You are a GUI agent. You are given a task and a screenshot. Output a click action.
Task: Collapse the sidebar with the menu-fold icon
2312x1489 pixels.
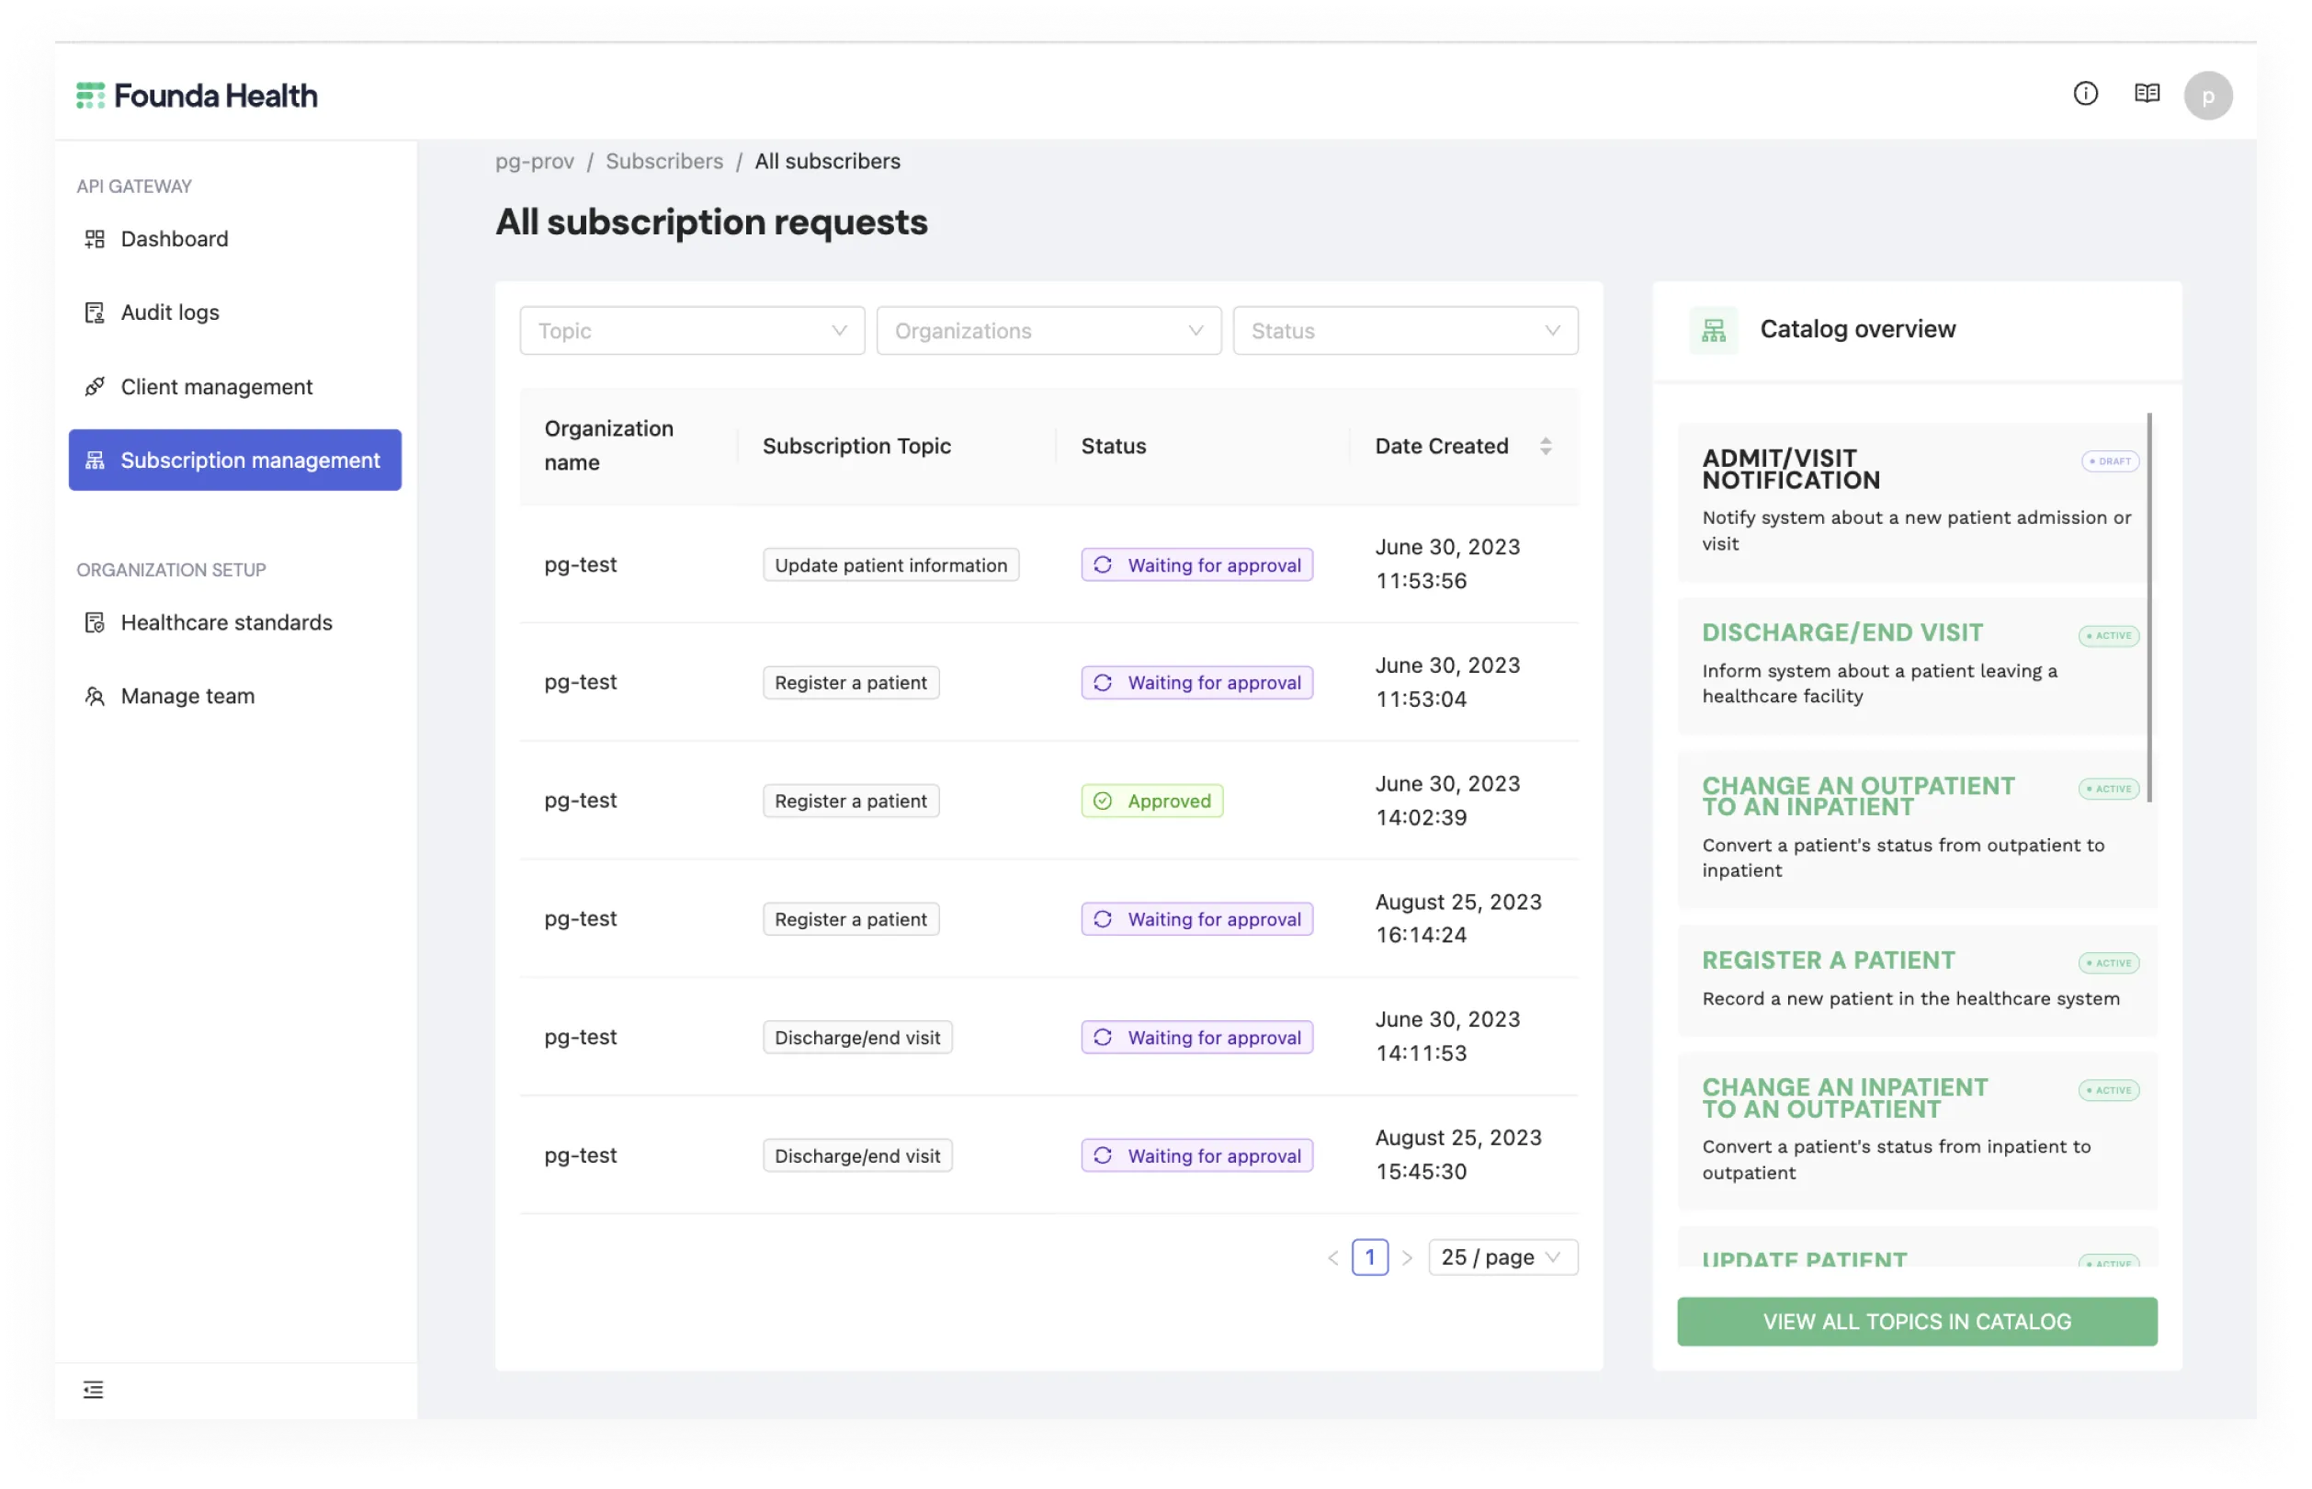click(93, 1390)
